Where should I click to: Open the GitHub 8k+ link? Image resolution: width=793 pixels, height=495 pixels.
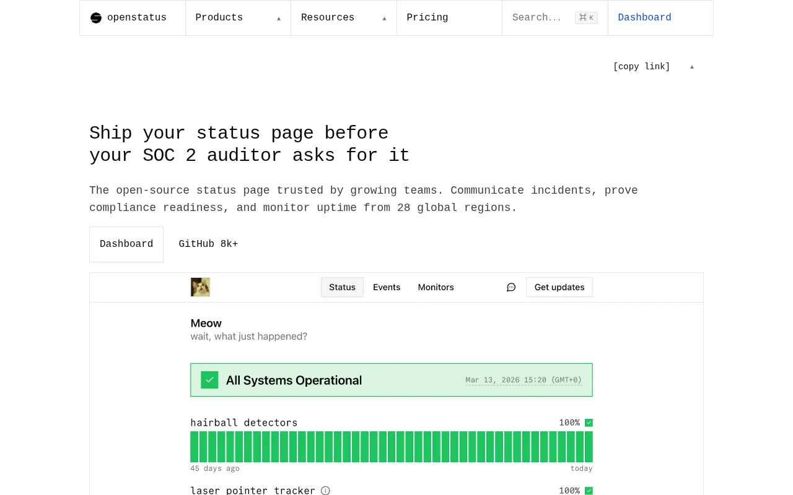[x=208, y=244]
